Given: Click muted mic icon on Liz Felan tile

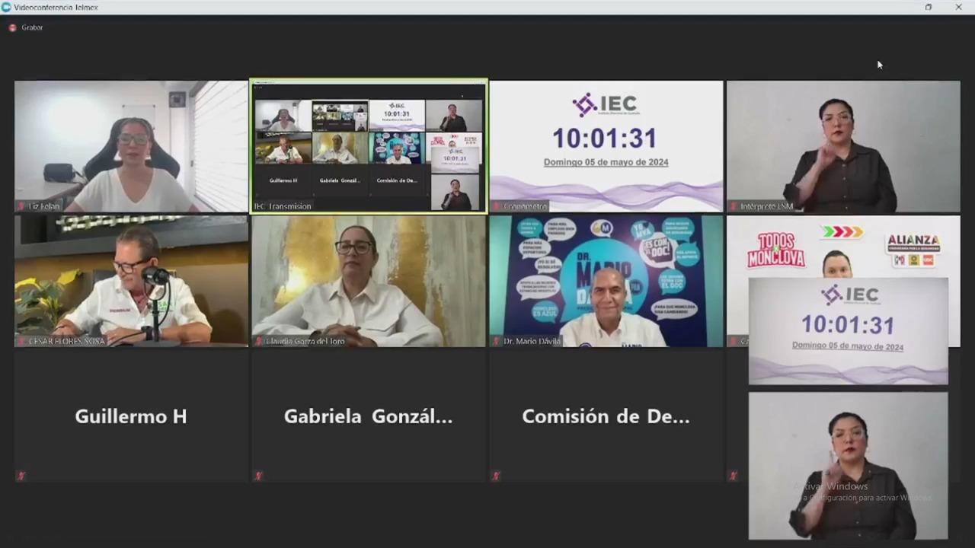Looking at the screenshot, I should tap(21, 206).
